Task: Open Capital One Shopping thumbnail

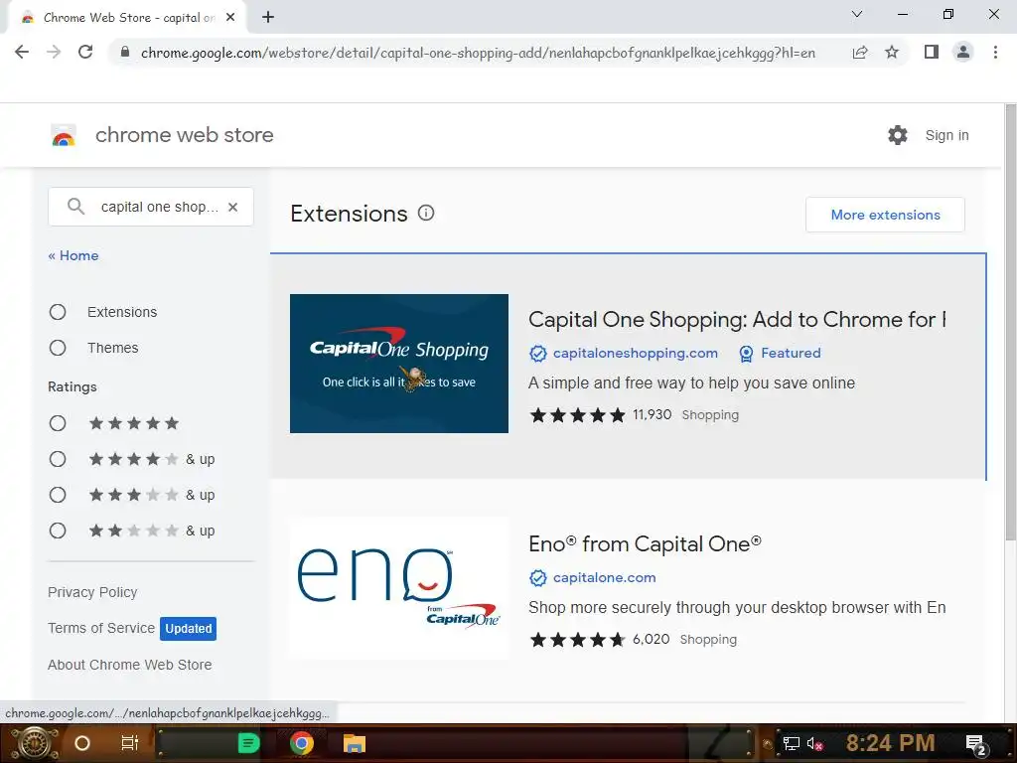Action: 399,364
